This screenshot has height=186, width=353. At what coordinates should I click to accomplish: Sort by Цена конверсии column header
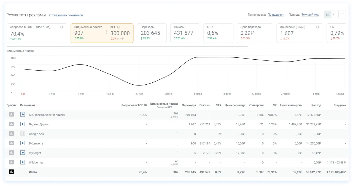point(291,105)
